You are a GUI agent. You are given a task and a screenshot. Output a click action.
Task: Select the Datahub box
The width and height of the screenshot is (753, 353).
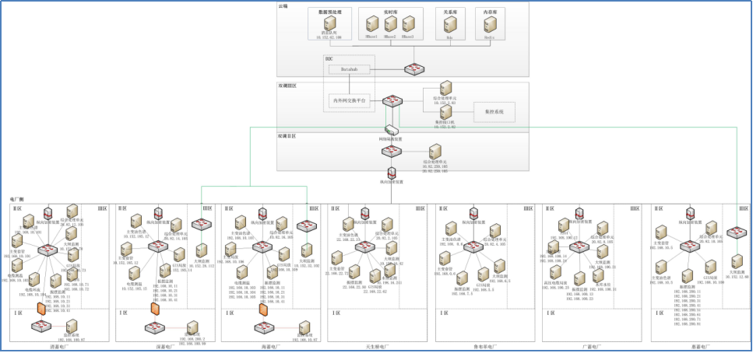click(x=349, y=69)
